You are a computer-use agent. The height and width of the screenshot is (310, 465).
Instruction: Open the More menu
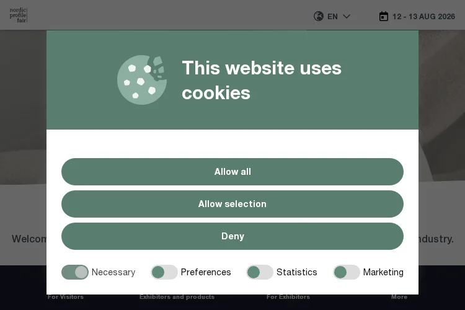399,297
